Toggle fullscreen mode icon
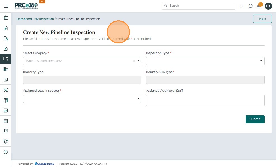 [x=241, y=6]
